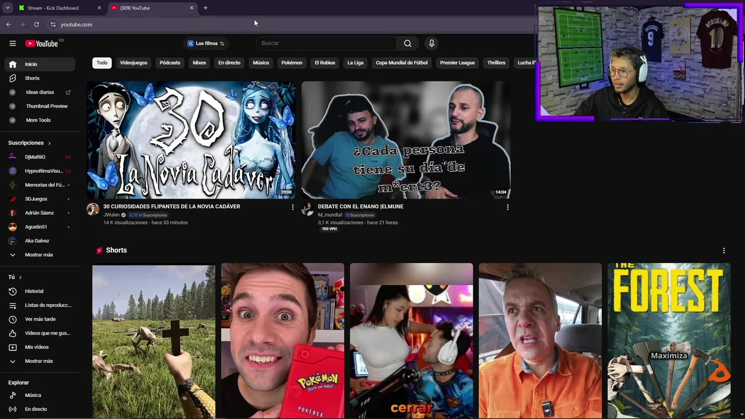Screen dimensions: 745x419
Task: Open DjMaRiiO subscription channel
Action: click(40, 157)
